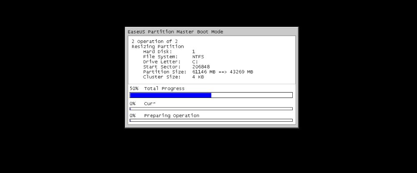Click the 'Preparing Operation' label text

(x=171, y=115)
